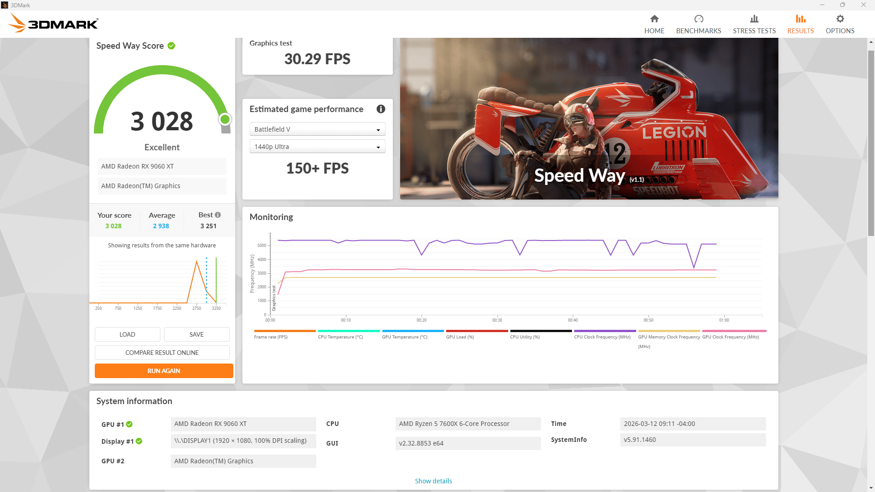The height and width of the screenshot is (492, 875).
Task: Click the GPU #1 green check icon
Action: pyautogui.click(x=129, y=424)
